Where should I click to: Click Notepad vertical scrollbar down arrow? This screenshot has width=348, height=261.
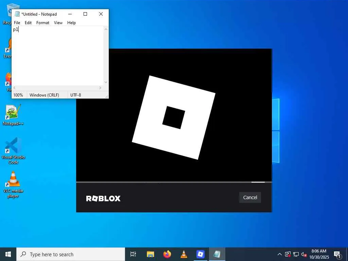pyautogui.click(x=106, y=82)
